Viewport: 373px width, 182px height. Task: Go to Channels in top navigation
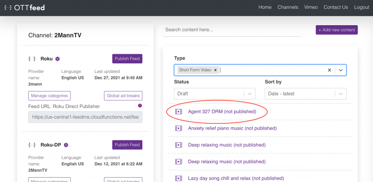(x=288, y=7)
